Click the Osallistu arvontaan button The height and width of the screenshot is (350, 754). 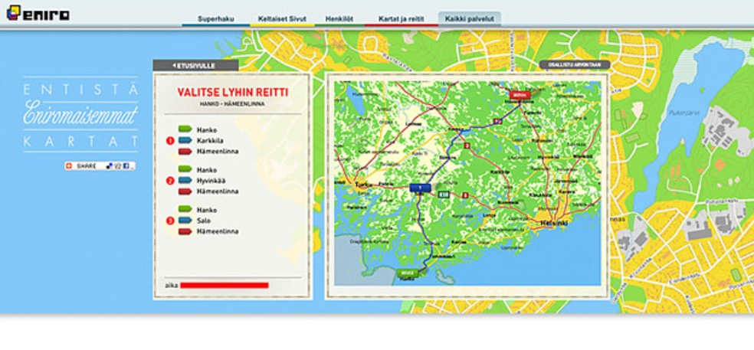pyautogui.click(x=575, y=65)
